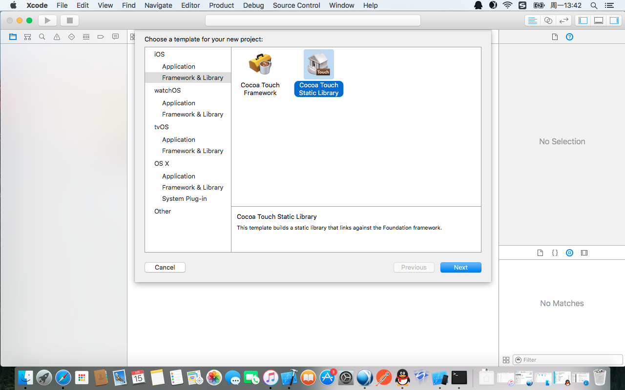This screenshot has height=390, width=625.
Task: Open Terminal from the Dock
Action: [459, 377]
